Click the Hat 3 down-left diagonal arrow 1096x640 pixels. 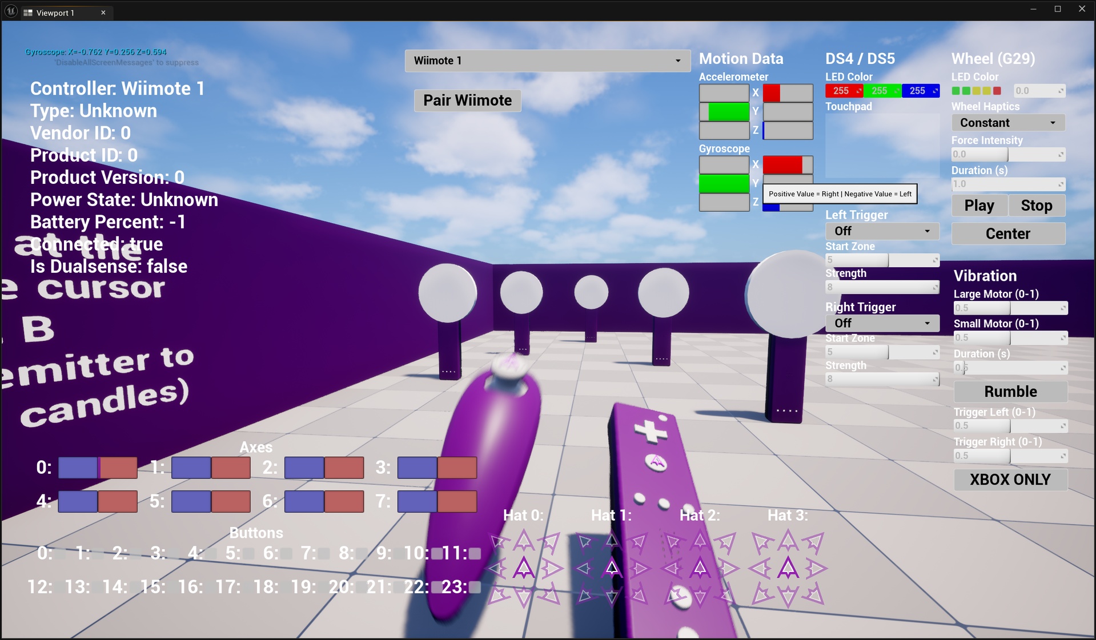point(761,595)
